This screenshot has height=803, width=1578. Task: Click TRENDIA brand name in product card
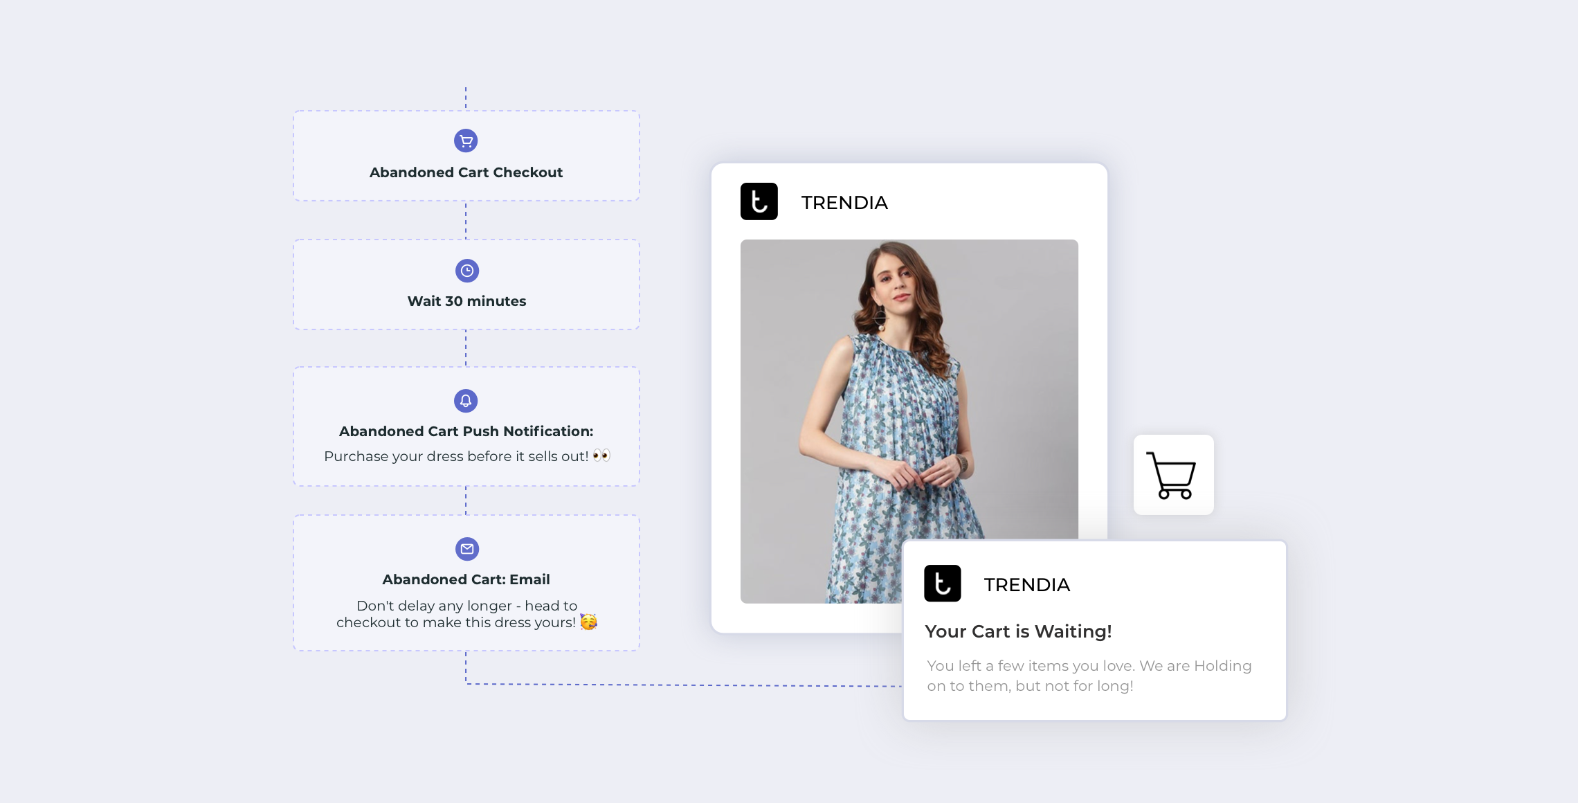coord(844,203)
